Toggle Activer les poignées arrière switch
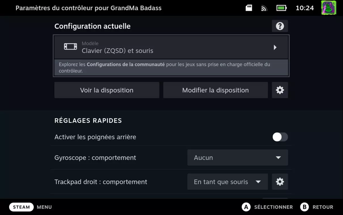343x215 pixels. coord(280,137)
